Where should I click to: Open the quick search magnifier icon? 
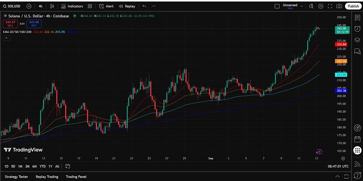[x=311, y=6]
